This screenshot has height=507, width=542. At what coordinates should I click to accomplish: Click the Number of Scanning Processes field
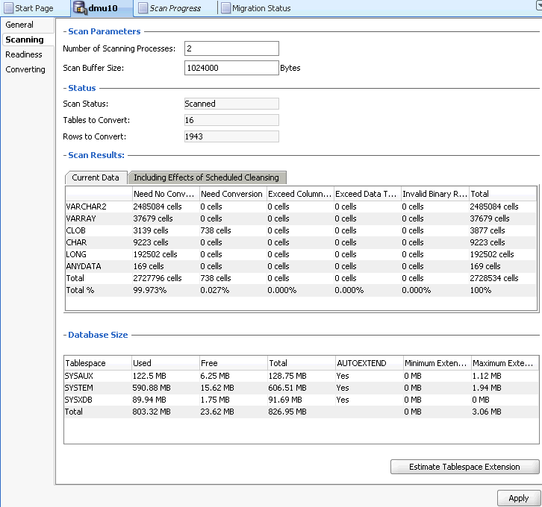coord(231,48)
